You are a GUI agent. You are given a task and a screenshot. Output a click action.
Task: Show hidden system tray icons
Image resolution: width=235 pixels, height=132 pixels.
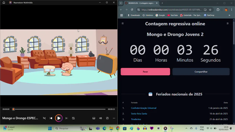pos(186,128)
